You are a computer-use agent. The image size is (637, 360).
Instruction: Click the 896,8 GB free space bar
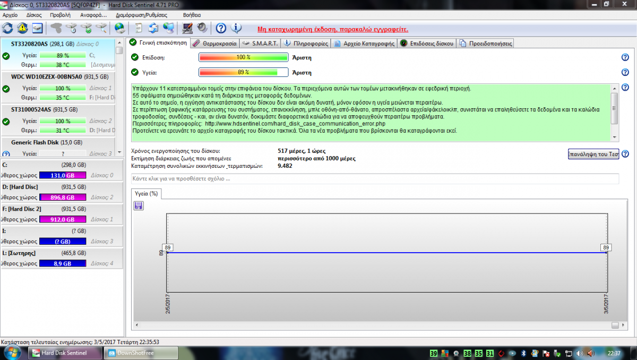pyautogui.click(x=62, y=198)
